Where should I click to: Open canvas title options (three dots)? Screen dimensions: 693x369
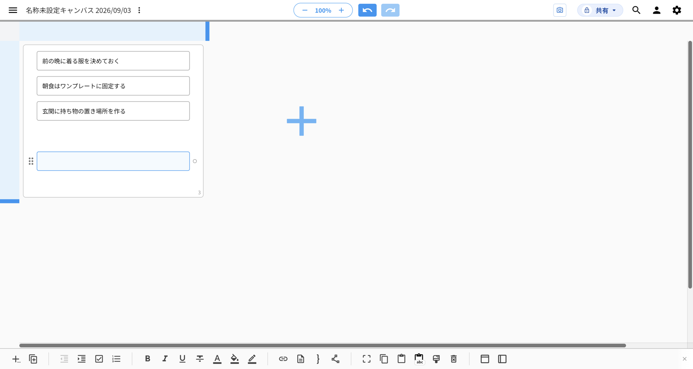coord(139,10)
